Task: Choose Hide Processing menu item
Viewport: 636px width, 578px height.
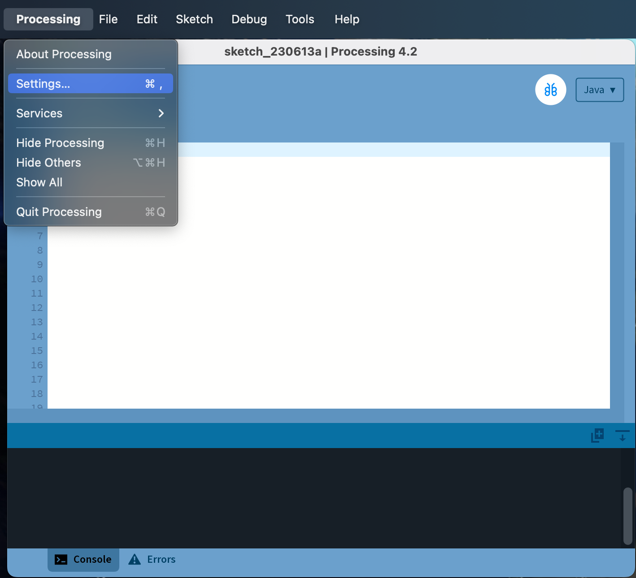Action: point(60,143)
